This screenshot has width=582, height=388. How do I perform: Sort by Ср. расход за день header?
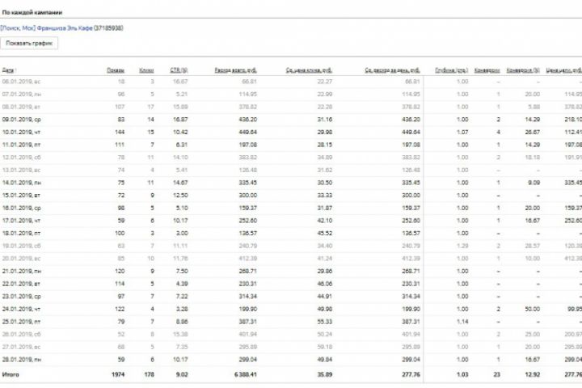pos(392,70)
